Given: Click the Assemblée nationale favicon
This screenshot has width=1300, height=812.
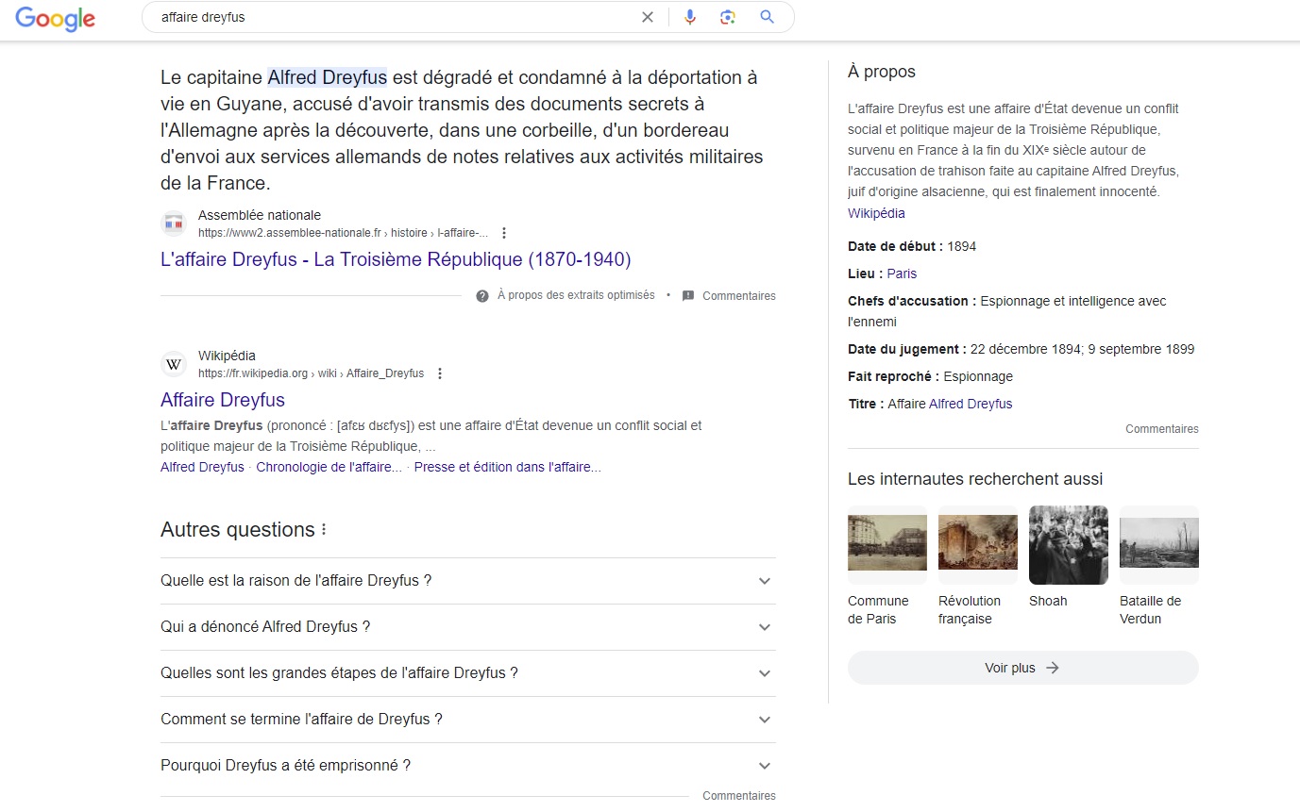Looking at the screenshot, I should coord(174,224).
